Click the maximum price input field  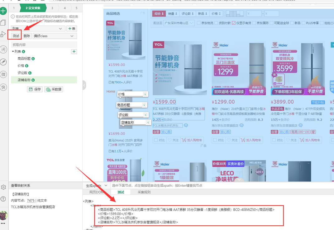(x=272, y=14)
